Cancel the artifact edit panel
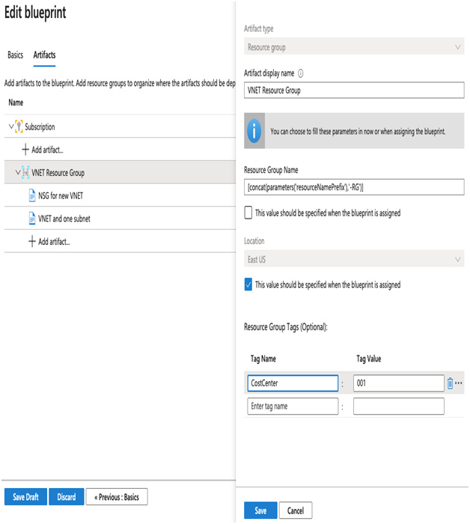The image size is (470, 524). (296, 511)
